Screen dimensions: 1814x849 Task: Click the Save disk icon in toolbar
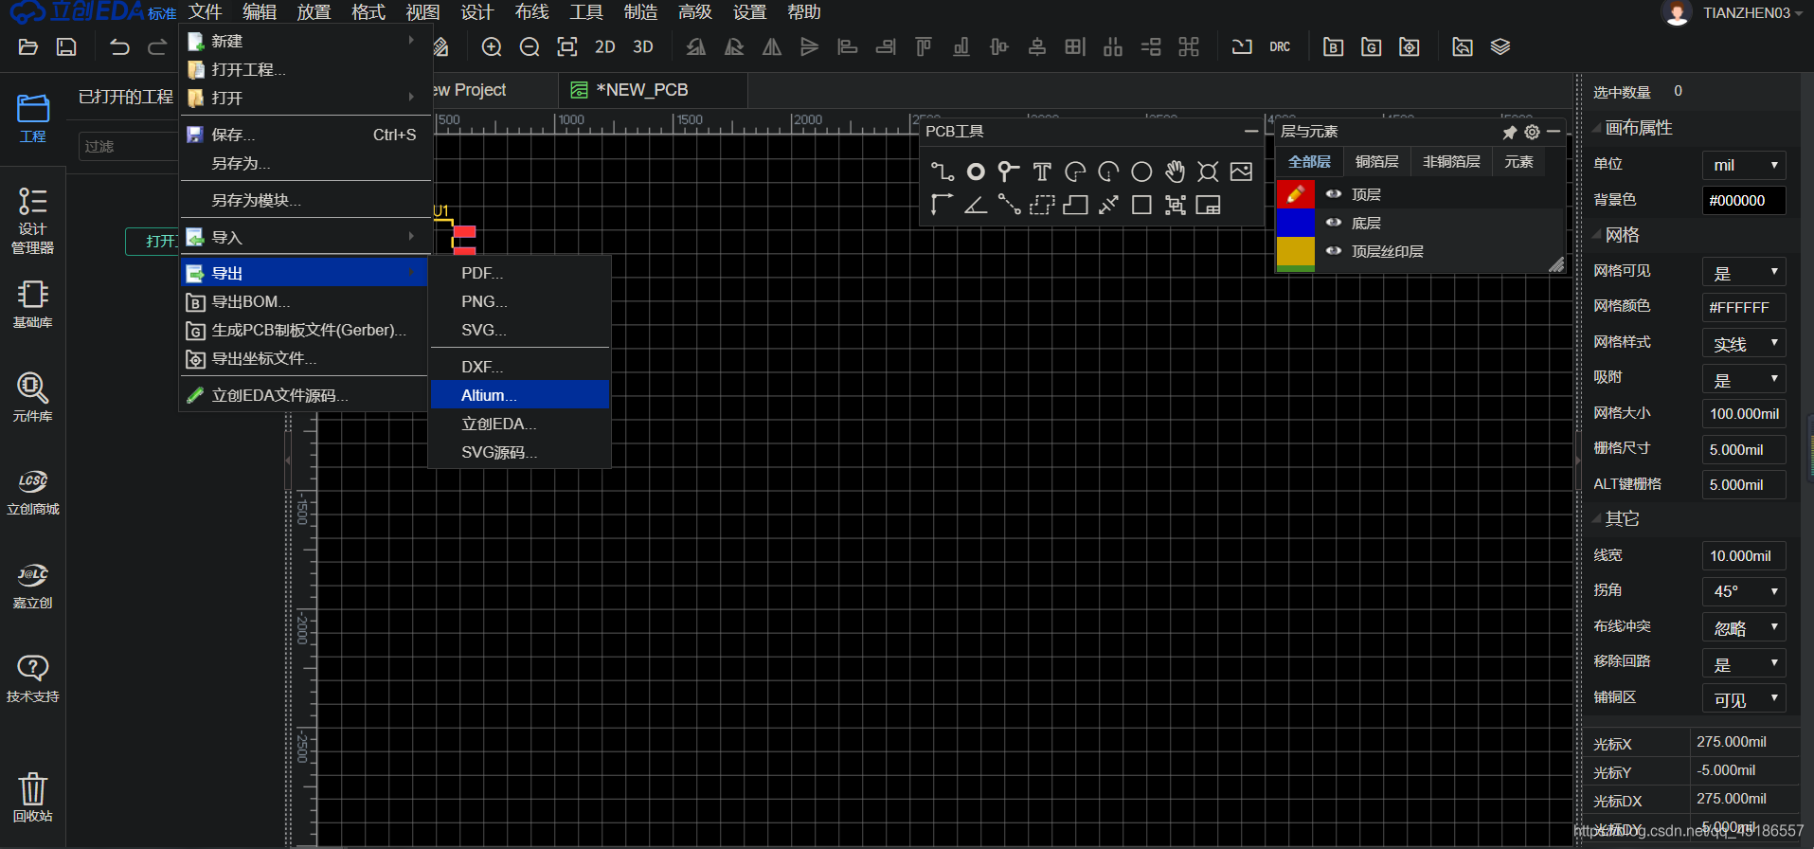(66, 46)
